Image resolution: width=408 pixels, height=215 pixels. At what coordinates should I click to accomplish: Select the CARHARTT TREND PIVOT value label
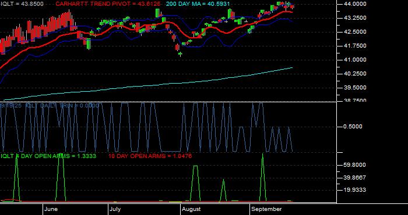[x=108, y=4]
